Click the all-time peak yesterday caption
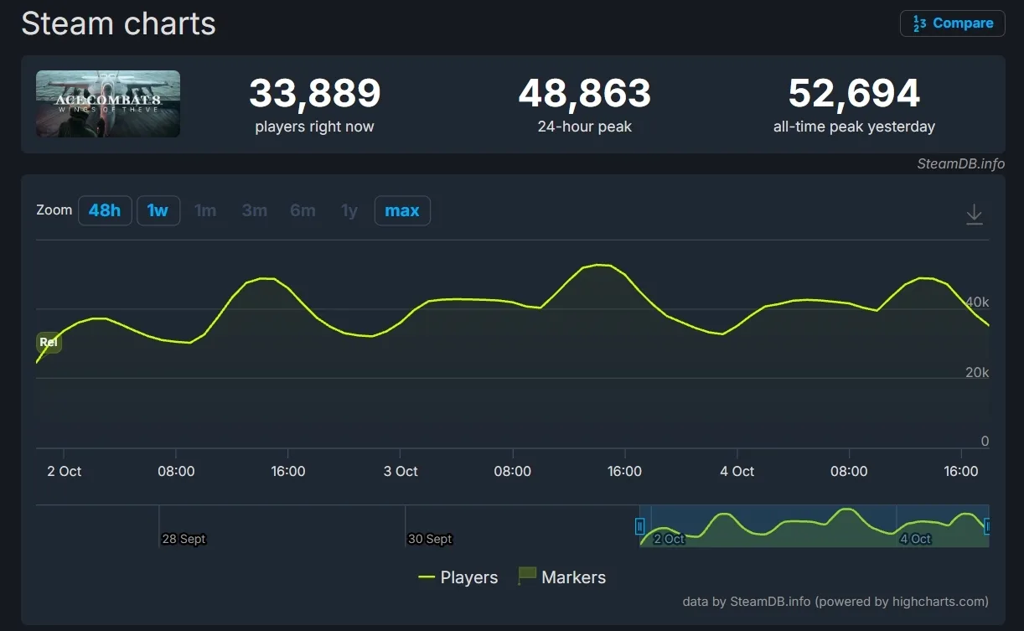This screenshot has height=631, width=1024. [854, 127]
